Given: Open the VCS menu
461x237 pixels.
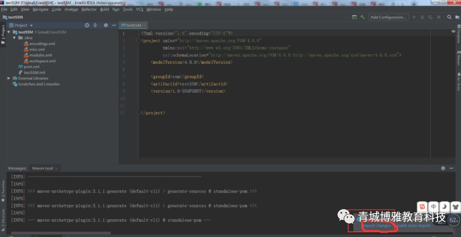Looking at the screenshot, I should [140, 10].
